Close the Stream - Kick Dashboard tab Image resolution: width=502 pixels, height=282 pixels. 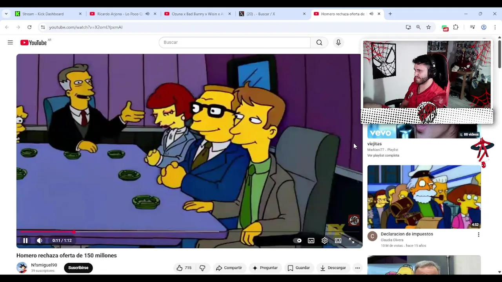point(80,14)
